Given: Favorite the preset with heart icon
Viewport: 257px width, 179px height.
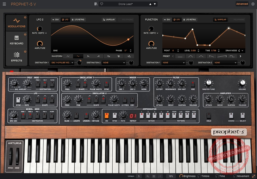Looking at the screenshot, I should (102, 4).
